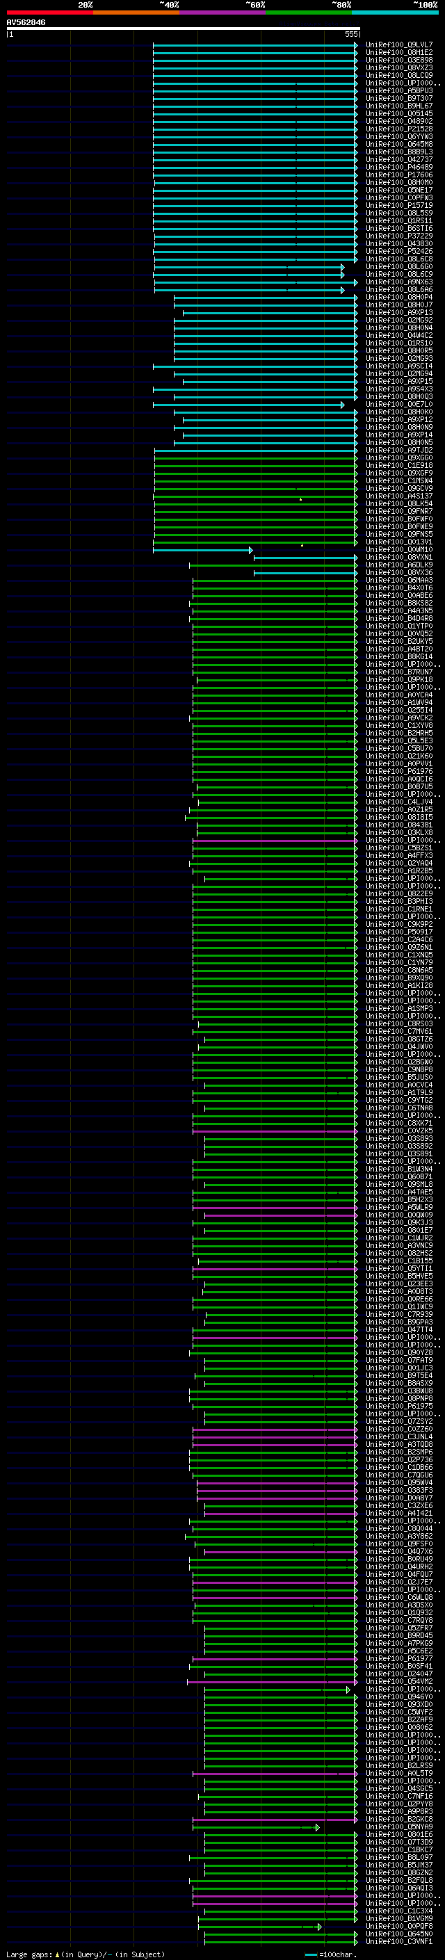Click the alignment bar for UniRef100_Q0E7L0
This screenshot has height=1960, width=445.
click(249, 405)
